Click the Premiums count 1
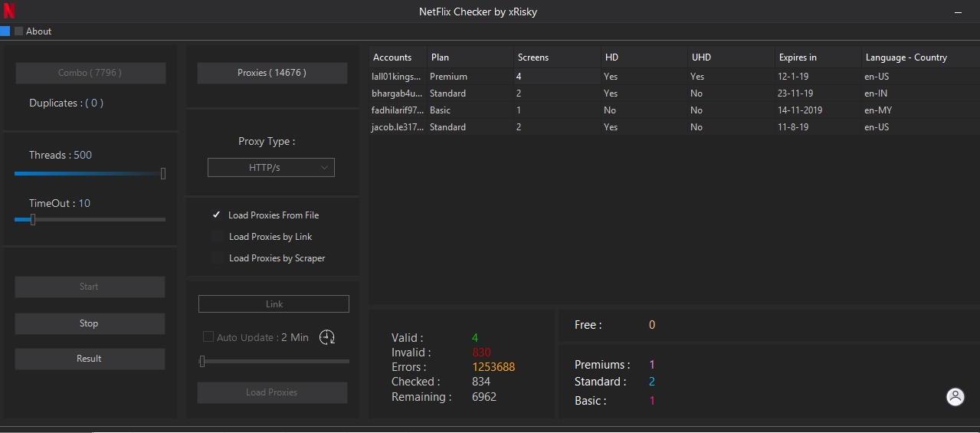Image resolution: width=980 pixels, height=433 pixels. tap(652, 365)
